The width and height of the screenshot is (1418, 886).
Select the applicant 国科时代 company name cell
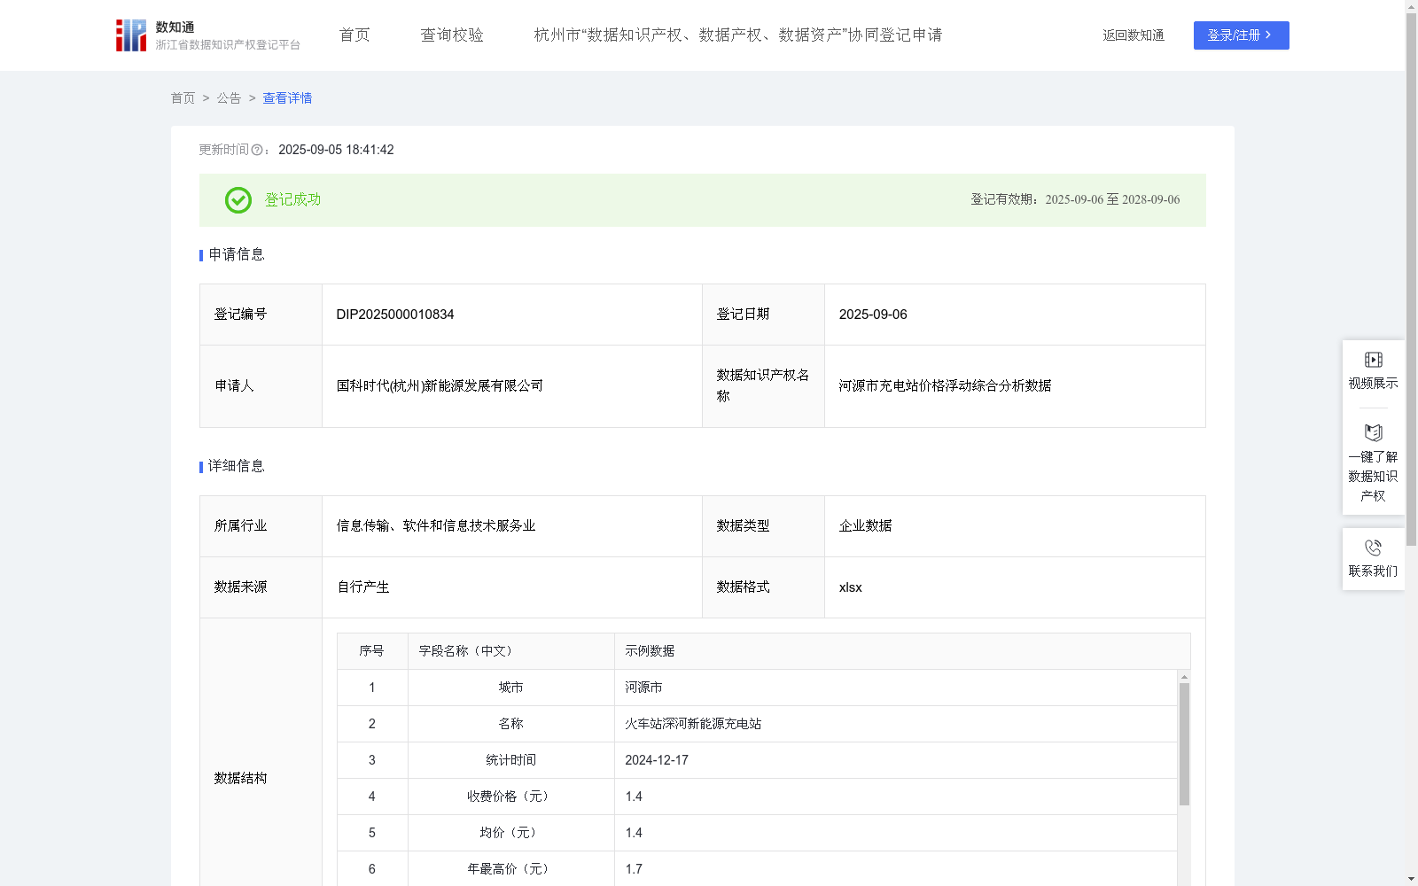pyautogui.click(x=440, y=386)
